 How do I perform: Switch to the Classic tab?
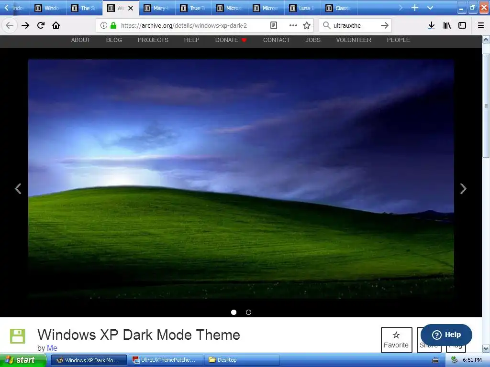(x=339, y=8)
